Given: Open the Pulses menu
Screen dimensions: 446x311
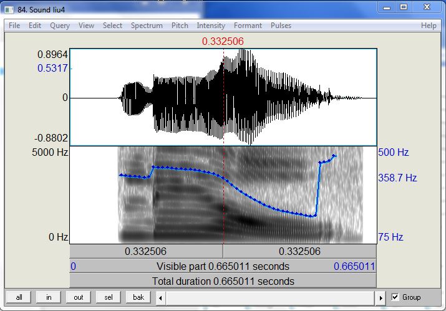Looking at the screenshot, I should click(x=281, y=26).
